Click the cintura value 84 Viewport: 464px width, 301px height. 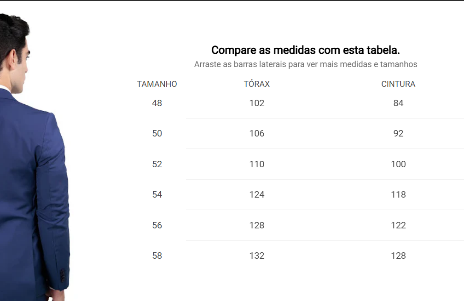click(x=398, y=103)
